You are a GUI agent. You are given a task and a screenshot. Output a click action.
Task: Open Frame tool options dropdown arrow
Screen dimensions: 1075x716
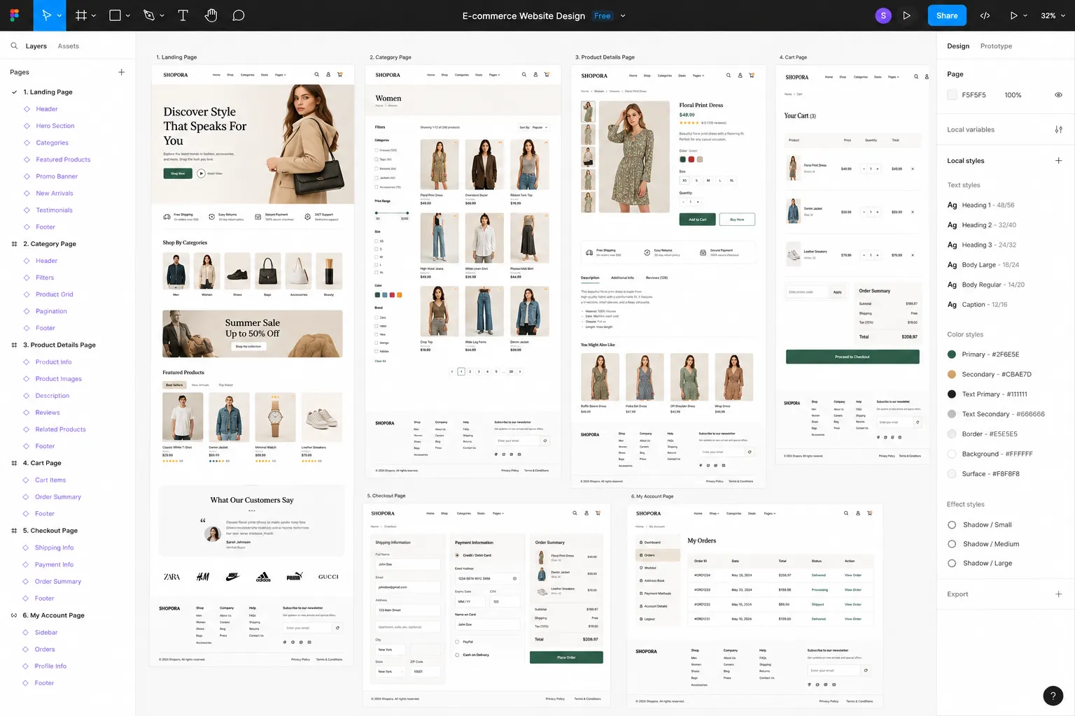click(94, 15)
